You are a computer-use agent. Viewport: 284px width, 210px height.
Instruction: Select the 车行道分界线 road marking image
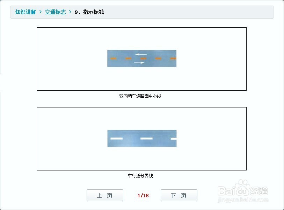pos(142,139)
